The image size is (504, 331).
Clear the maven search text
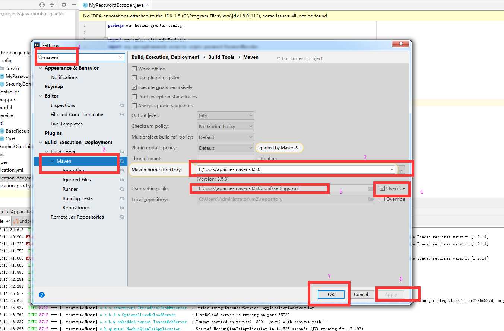(x=120, y=57)
